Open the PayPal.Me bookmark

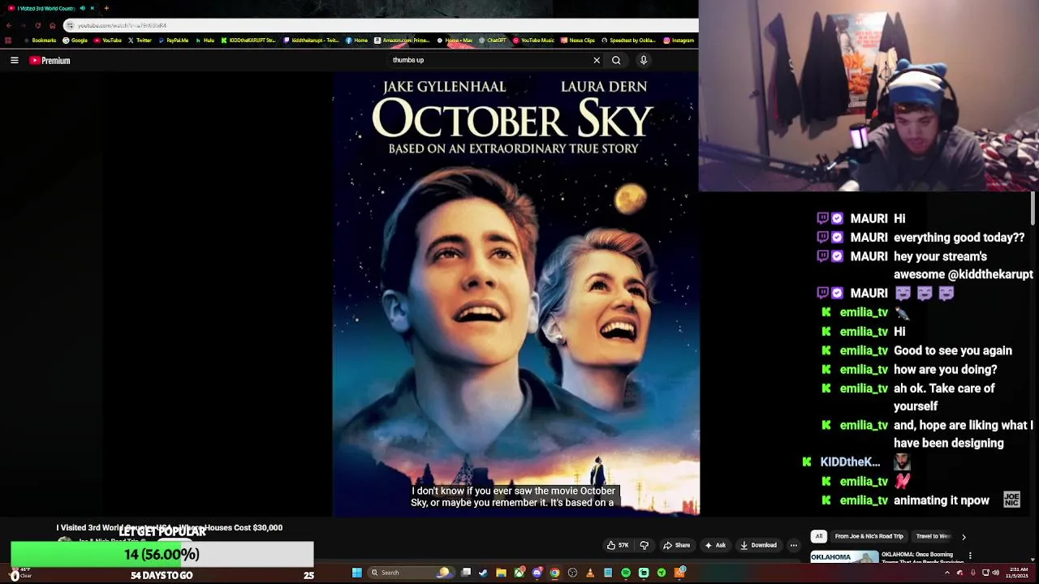click(174, 41)
